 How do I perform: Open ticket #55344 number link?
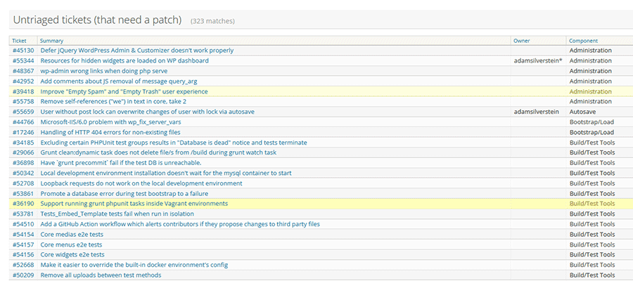pyautogui.click(x=23, y=61)
